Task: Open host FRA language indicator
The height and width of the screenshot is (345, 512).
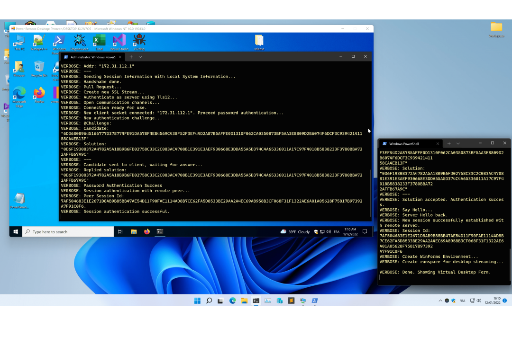Action: click(462, 301)
